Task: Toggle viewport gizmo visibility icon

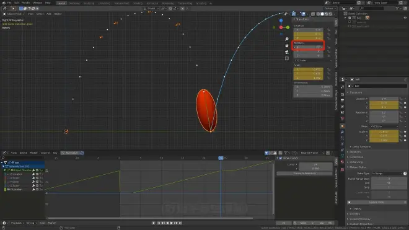Action: coord(294,14)
